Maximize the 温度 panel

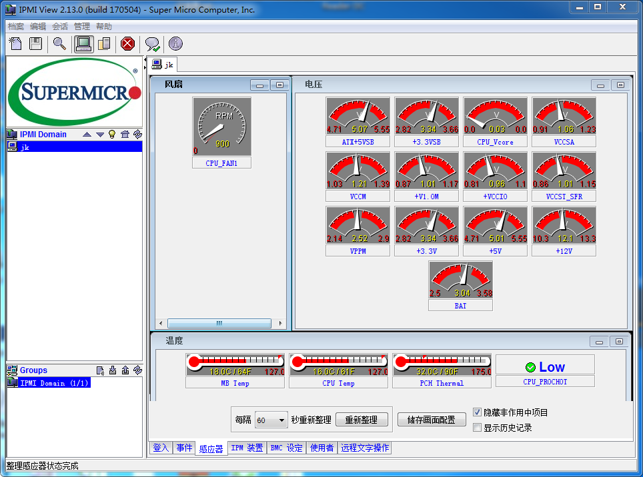point(619,341)
